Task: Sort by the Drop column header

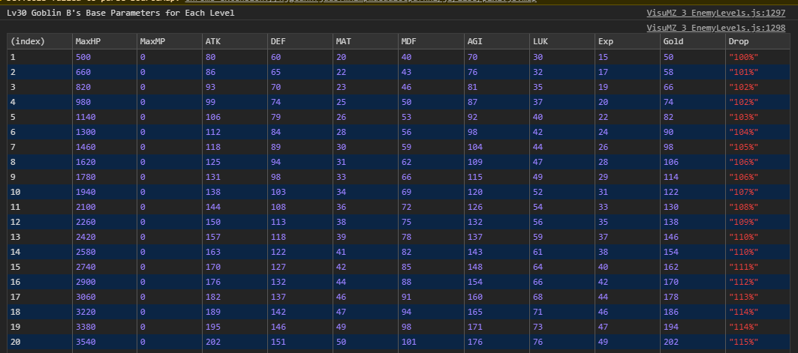Action: click(x=739, y=41)
